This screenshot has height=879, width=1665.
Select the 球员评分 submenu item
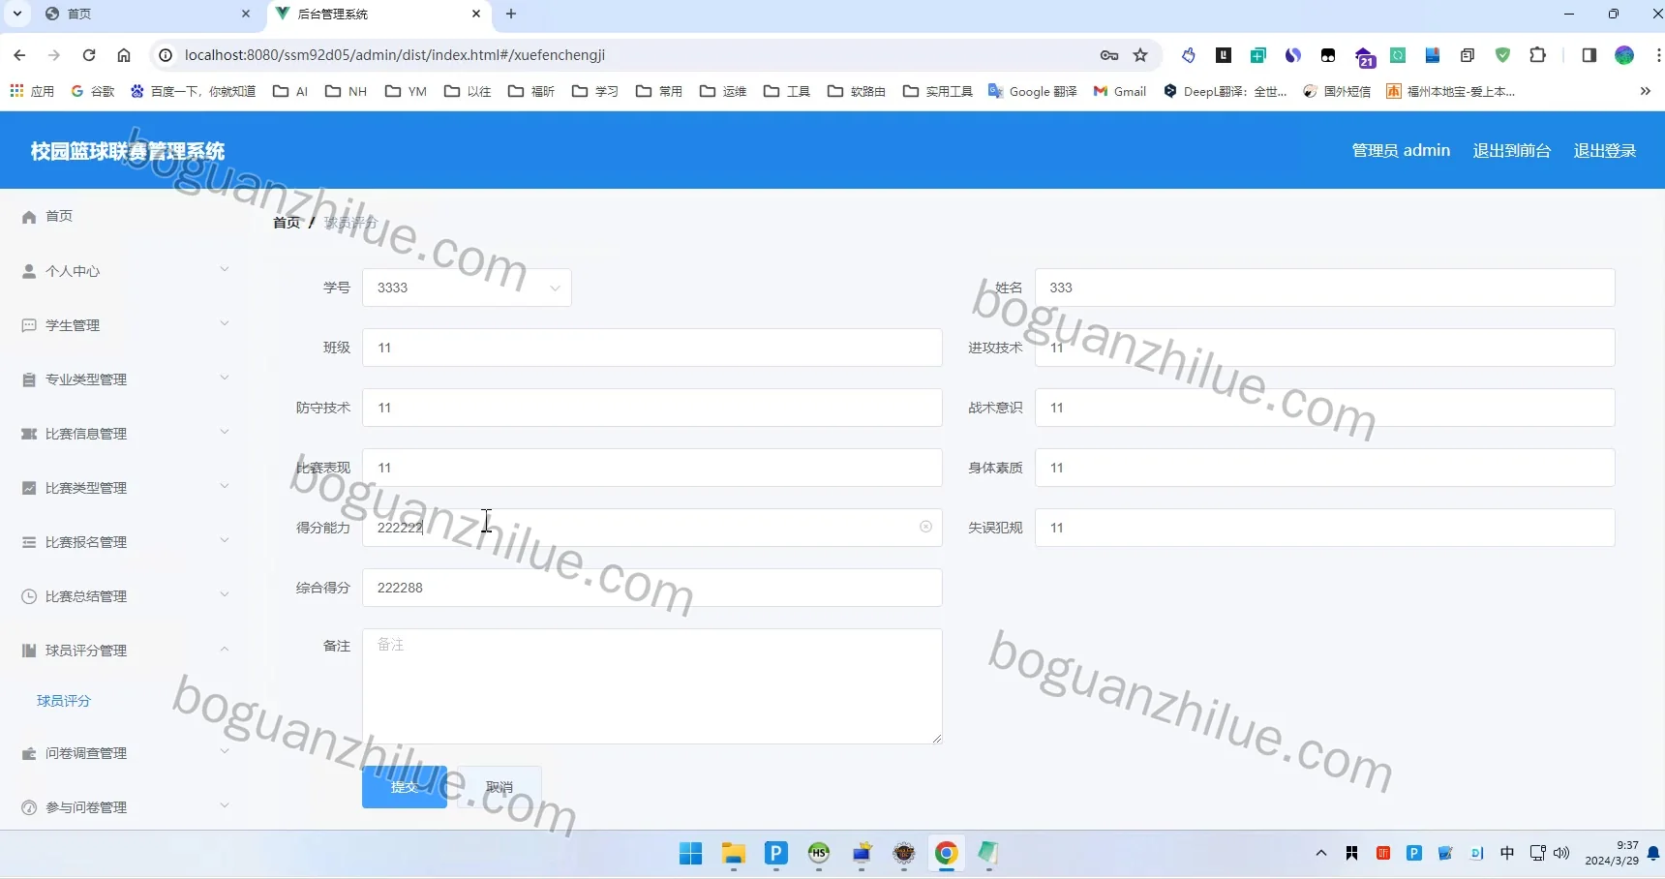(x=64, y=701)
